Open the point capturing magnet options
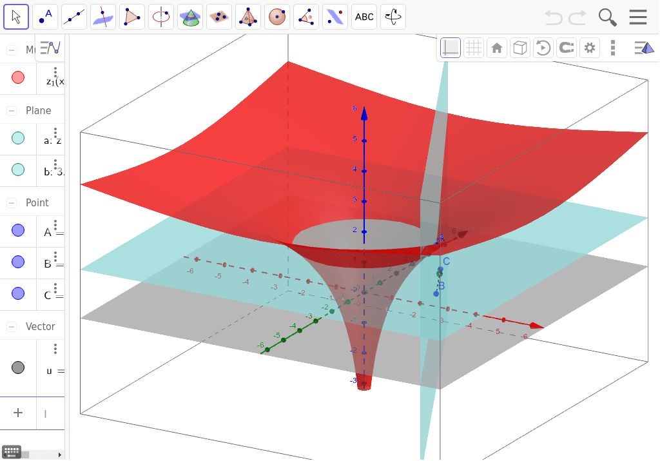The height and width of the screenshot is (461, 660). (567, 48)
